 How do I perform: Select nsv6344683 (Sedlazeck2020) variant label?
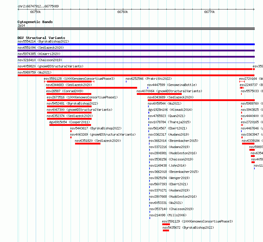pos(69,85)
